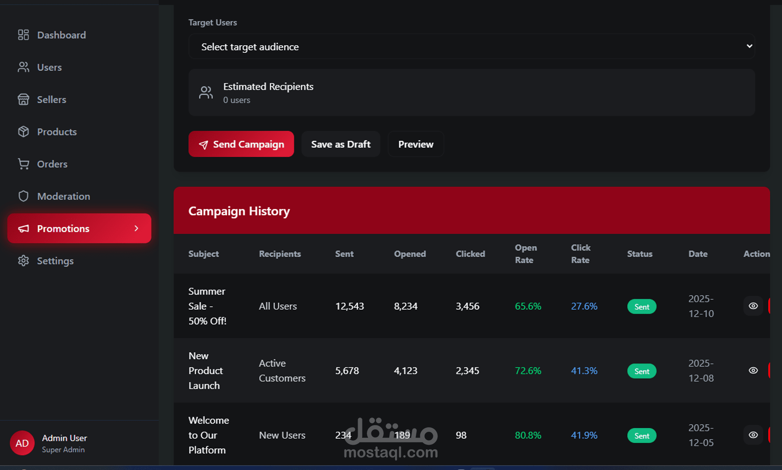782x470 pixels.
Task: Click the Dashboard grid icon
Action: pyautogui.click(x=23, y=35)
